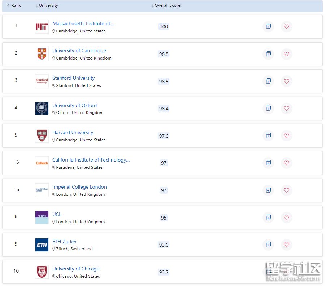The image size is (326, 286).
Task: Open California Institute of Technology link
Action: tap(91, 160)
